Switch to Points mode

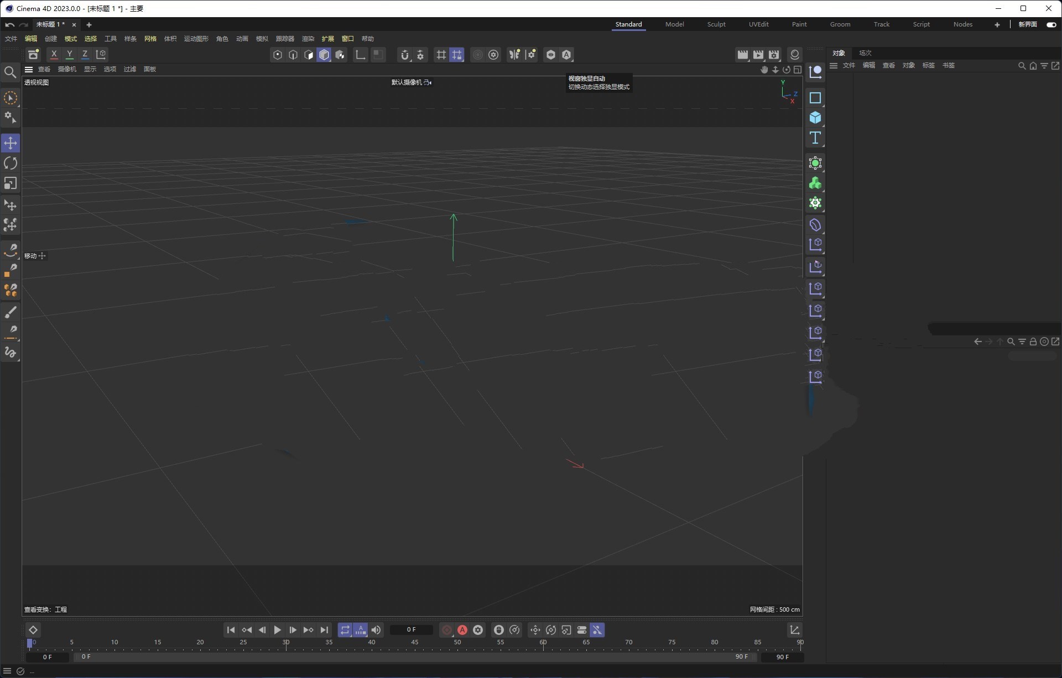(278, 55)
